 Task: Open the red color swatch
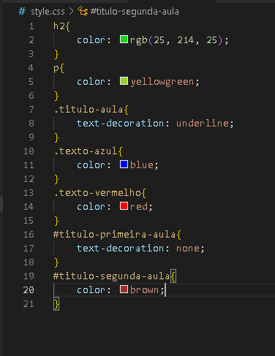(x=124, y=206)
